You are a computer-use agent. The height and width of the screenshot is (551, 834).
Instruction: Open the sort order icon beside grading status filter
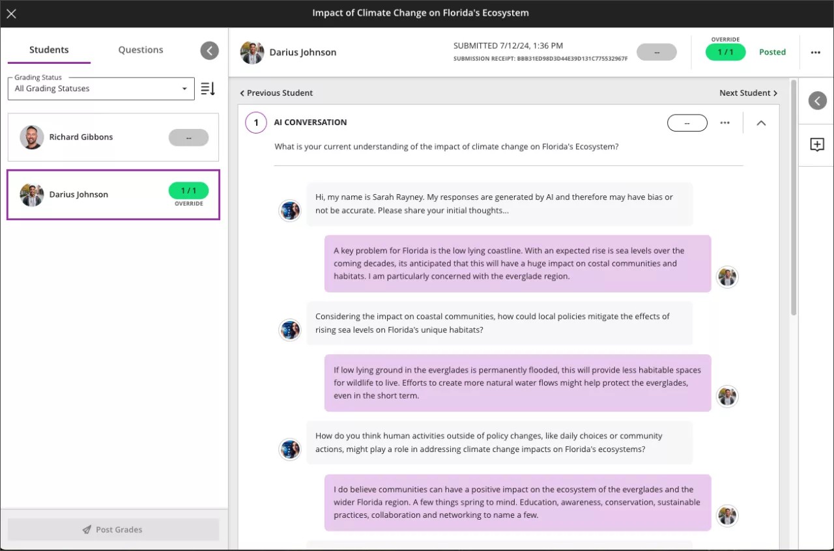point(207,89)
